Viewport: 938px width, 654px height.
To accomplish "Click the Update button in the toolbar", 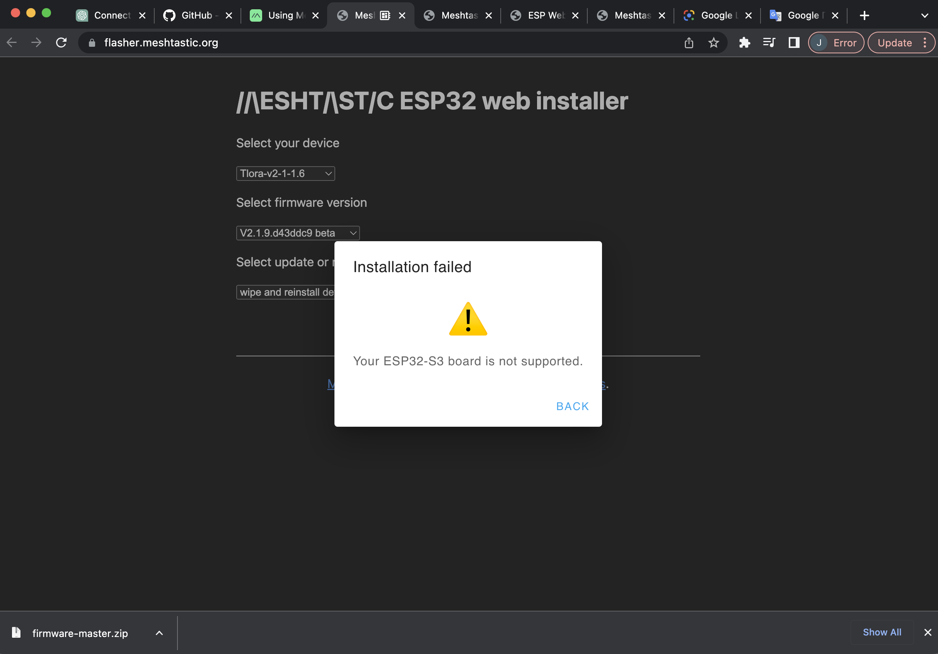I will pos(895,43).
